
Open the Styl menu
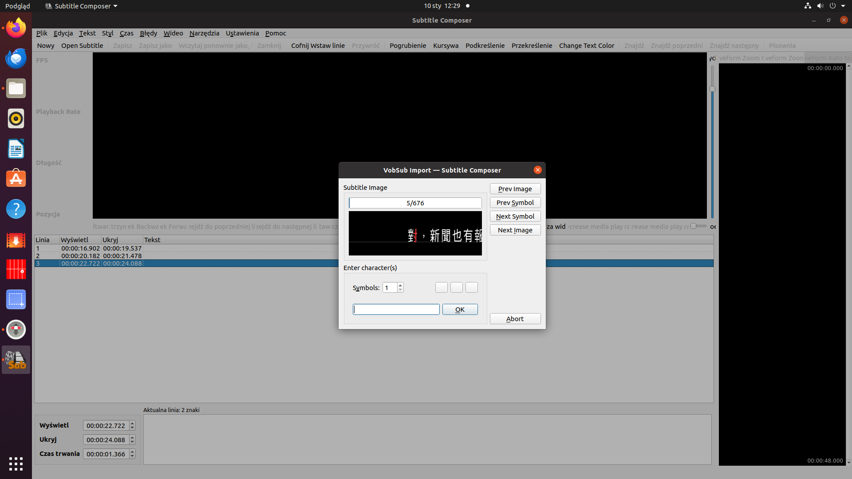point(108,33)
